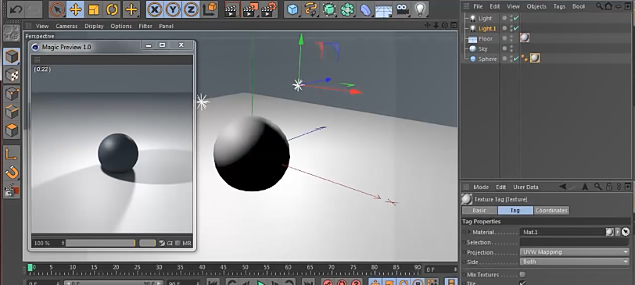Screen dimensions: 635x285
Task: Open the Attribute Manager Mode menu
Action: click(x=481, y=187)
